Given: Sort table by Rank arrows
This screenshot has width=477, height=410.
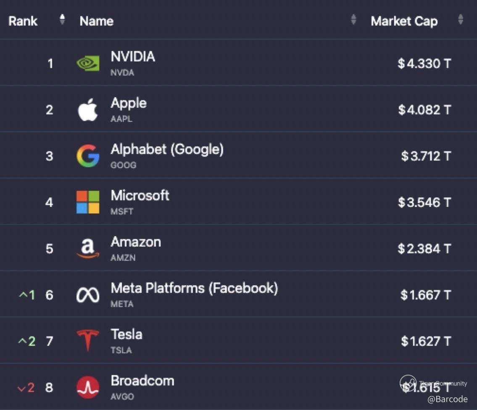Looking at the screenshot, I should coord(62,19).
